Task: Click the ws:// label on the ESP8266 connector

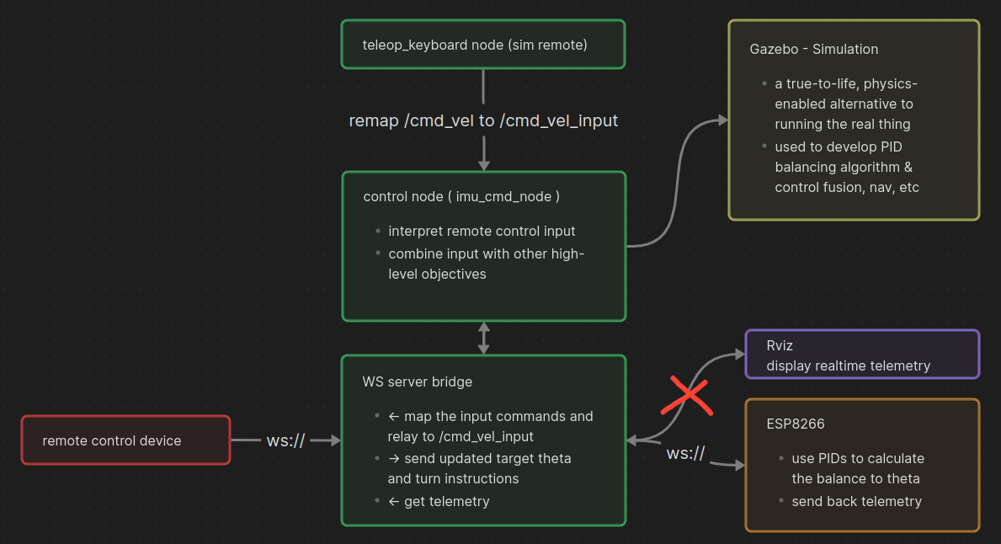Action: (685, 453)
